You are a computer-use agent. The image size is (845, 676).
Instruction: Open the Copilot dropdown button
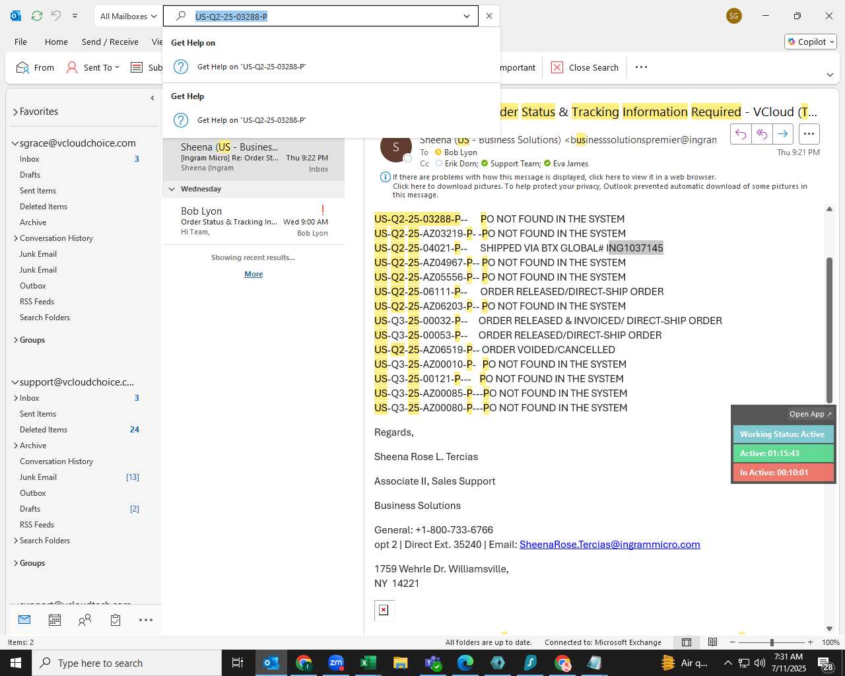(x=811, y=42)
